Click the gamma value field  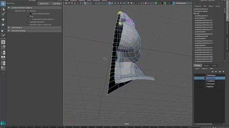coord(169,3)
